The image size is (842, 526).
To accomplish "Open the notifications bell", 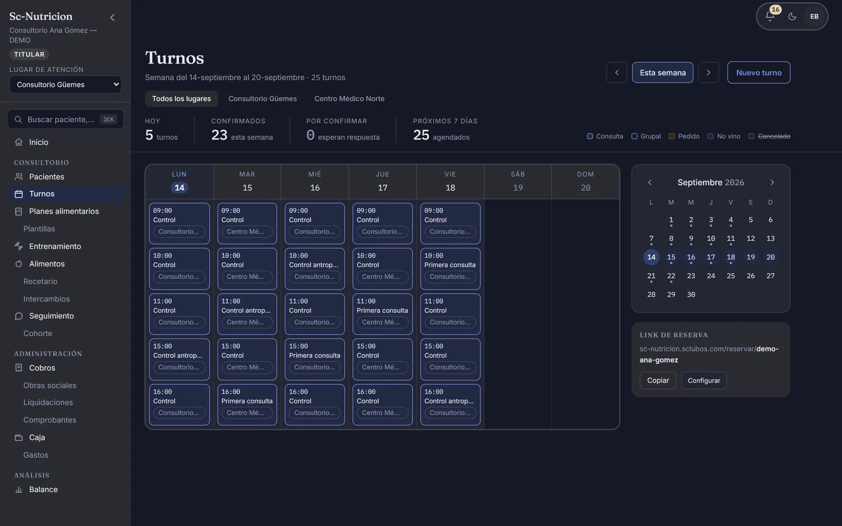I will (770, 16).
